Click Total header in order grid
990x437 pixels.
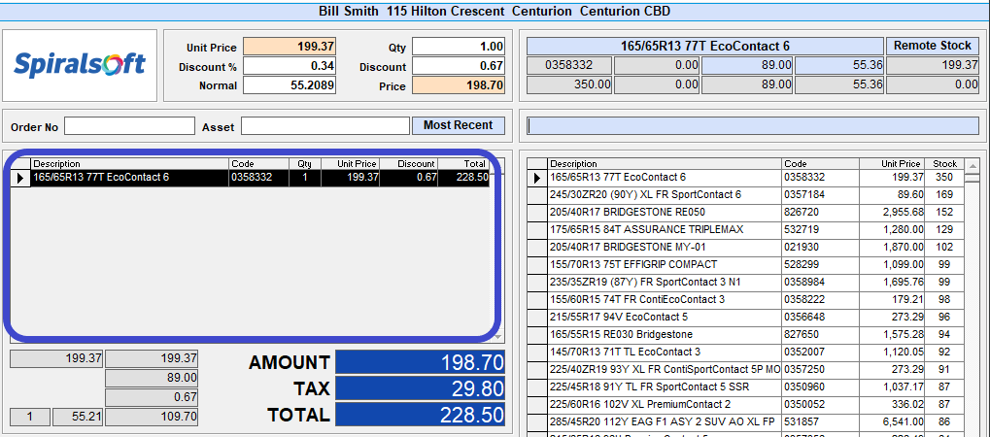point(463,163)
